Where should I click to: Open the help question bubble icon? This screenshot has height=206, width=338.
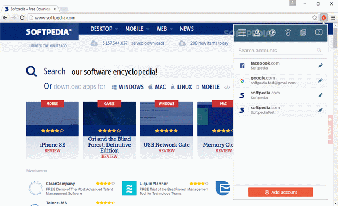(319, 33)
